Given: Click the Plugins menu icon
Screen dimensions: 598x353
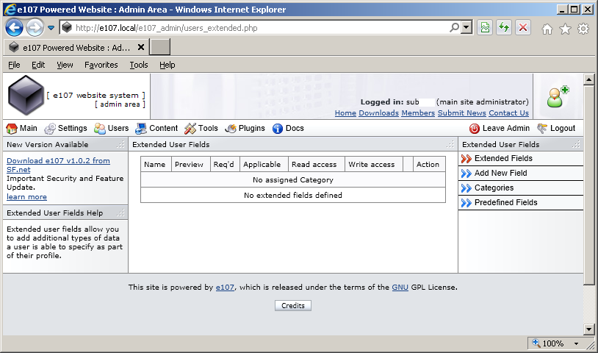Looking at the screenshot, I should [x=231, y=129].
